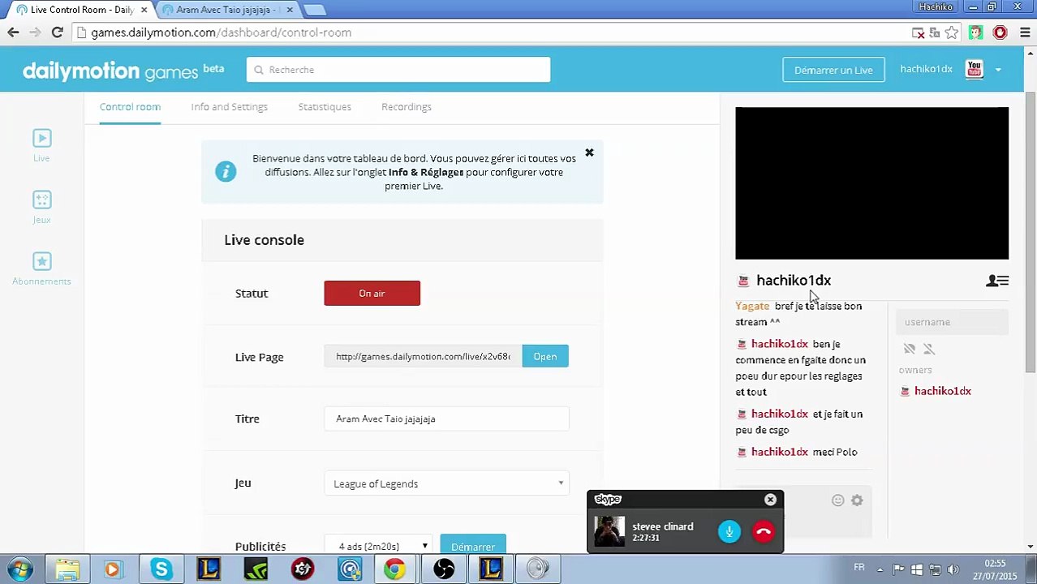Viewport: 1037px width, 584px height.
Task: Click the green extension icon in toolbar
Action: (x=976, y=32)
